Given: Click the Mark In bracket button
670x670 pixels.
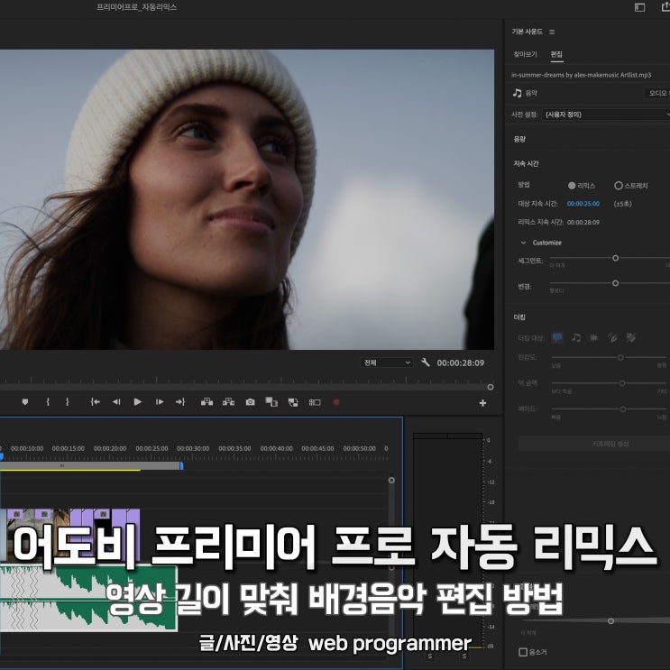Looking at the screenshot, I should 48,401.
